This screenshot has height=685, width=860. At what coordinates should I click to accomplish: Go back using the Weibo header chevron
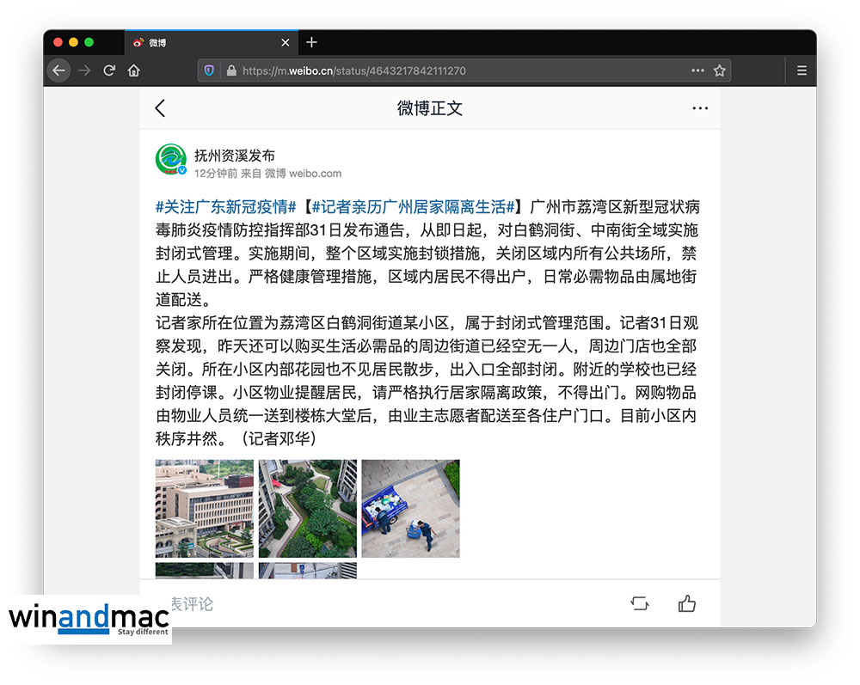160,108
